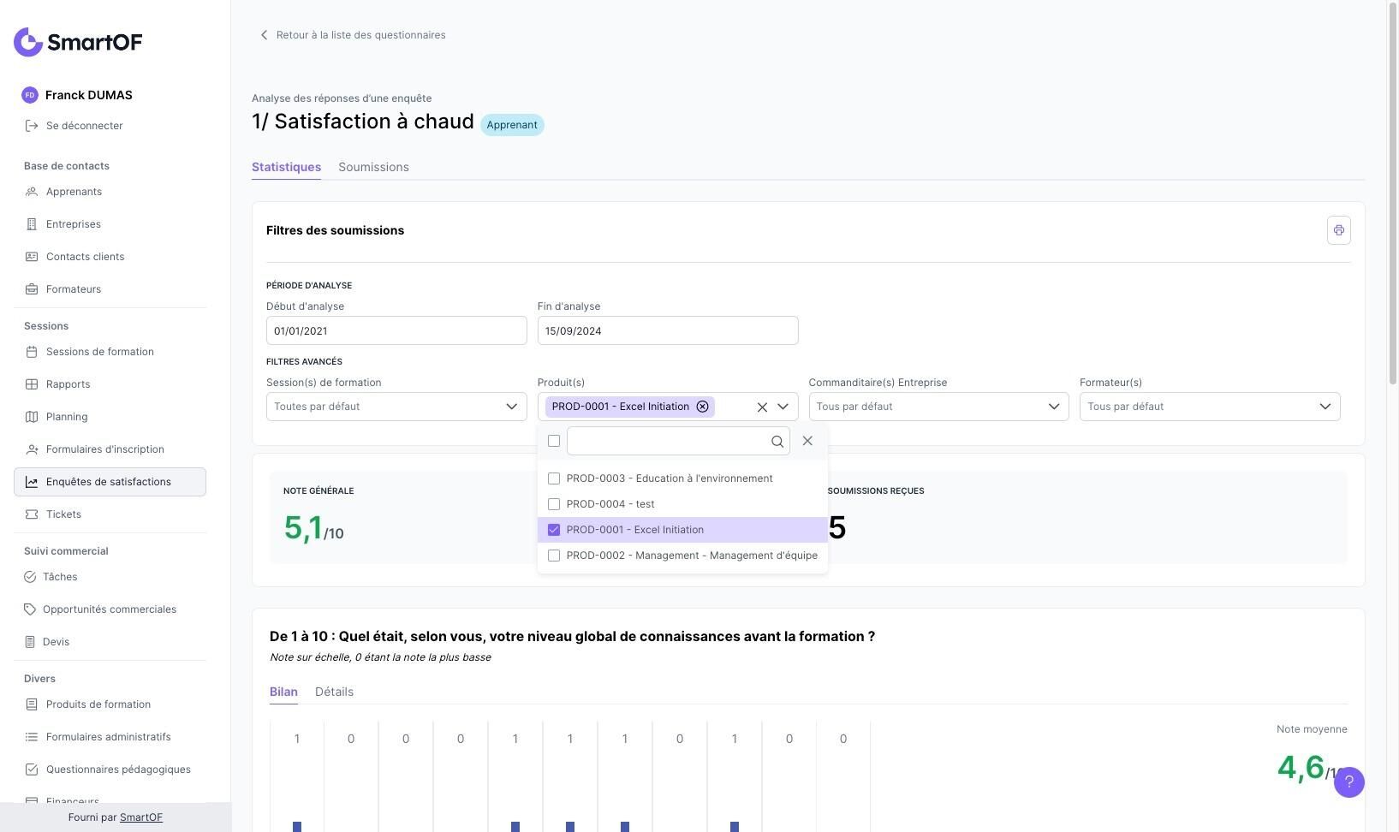Open the purple help question mark button
This screenshot has height=832, width=1399.
point(1348,781)
